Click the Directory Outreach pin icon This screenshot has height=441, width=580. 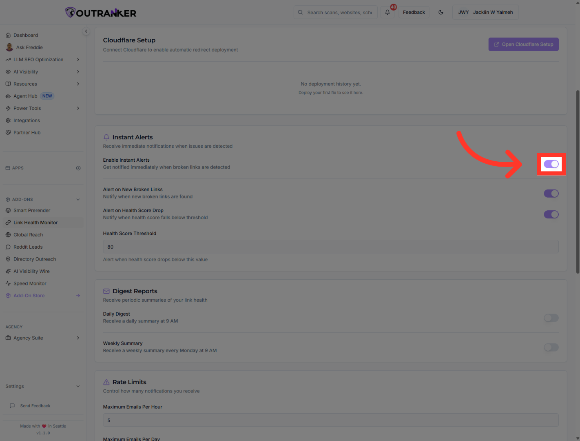(x=8, y=259)
